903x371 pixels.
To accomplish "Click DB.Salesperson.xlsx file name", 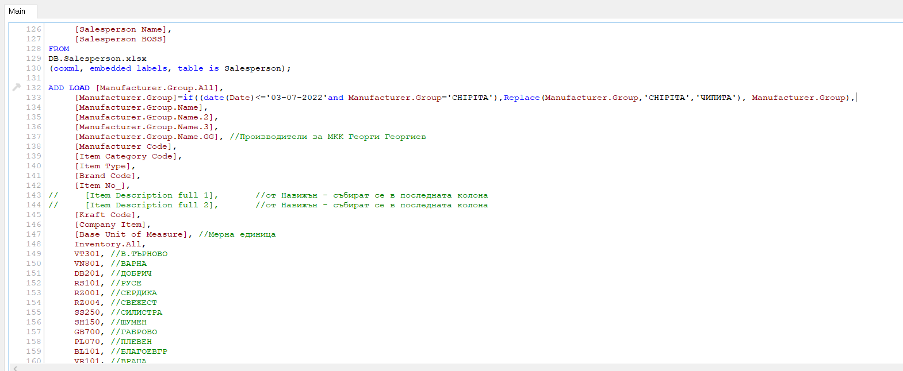I will coord(97,59).
